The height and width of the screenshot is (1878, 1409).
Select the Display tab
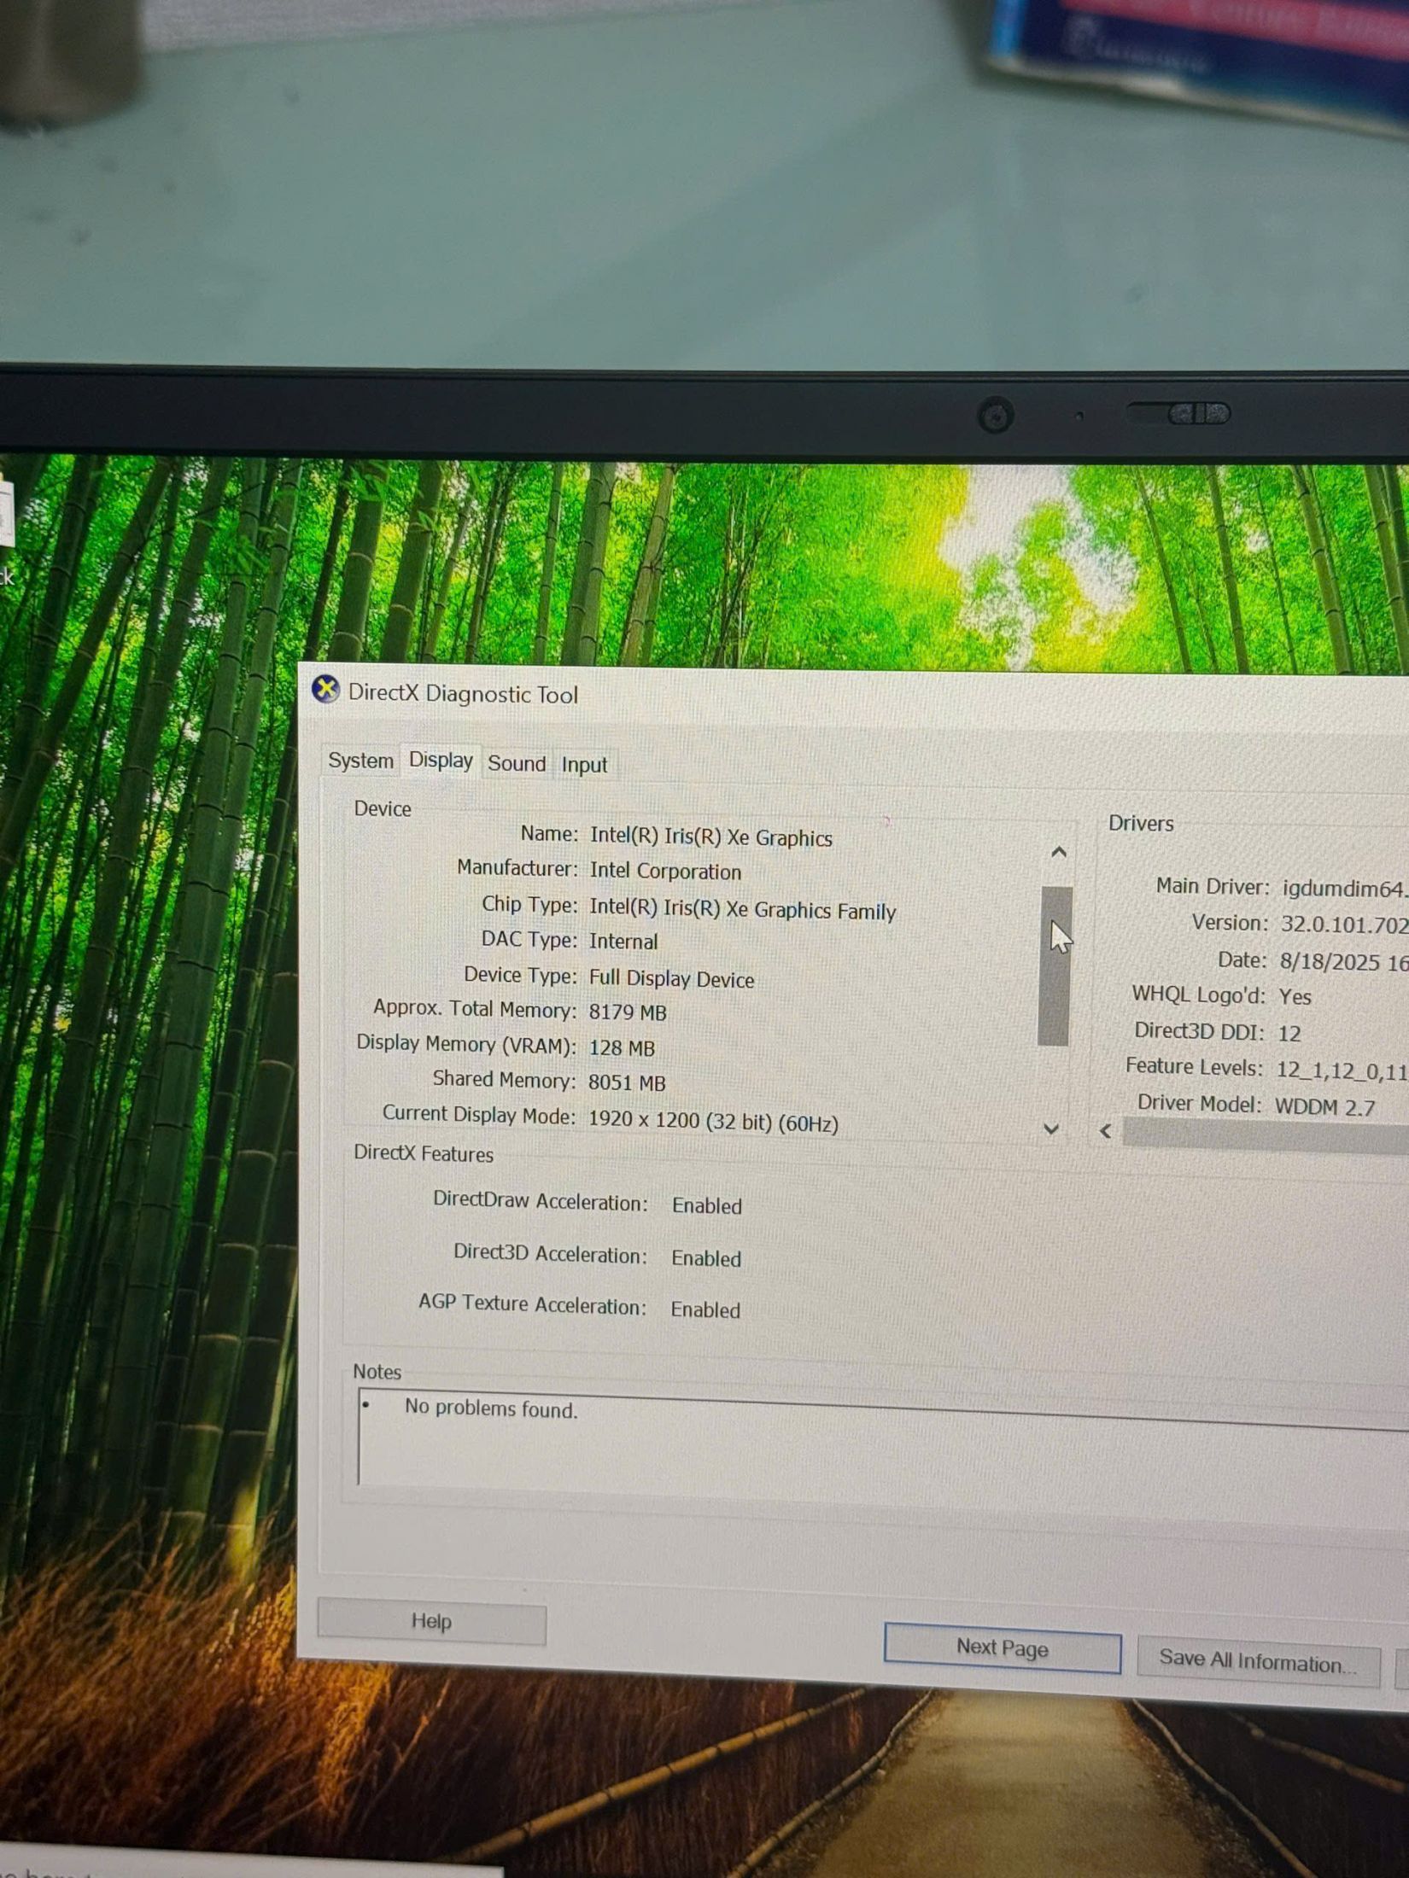(x=441, y=760)
